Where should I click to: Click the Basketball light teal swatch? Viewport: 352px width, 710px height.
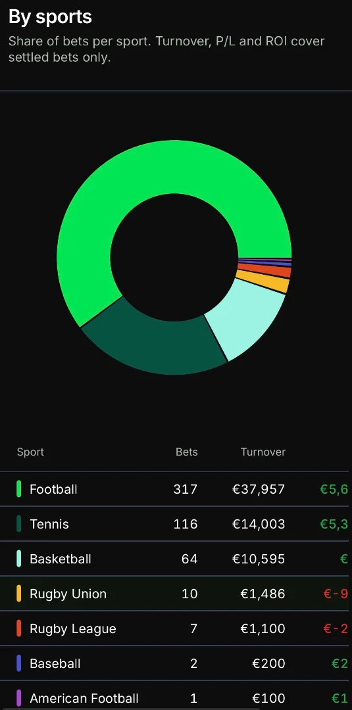point(19,559)
